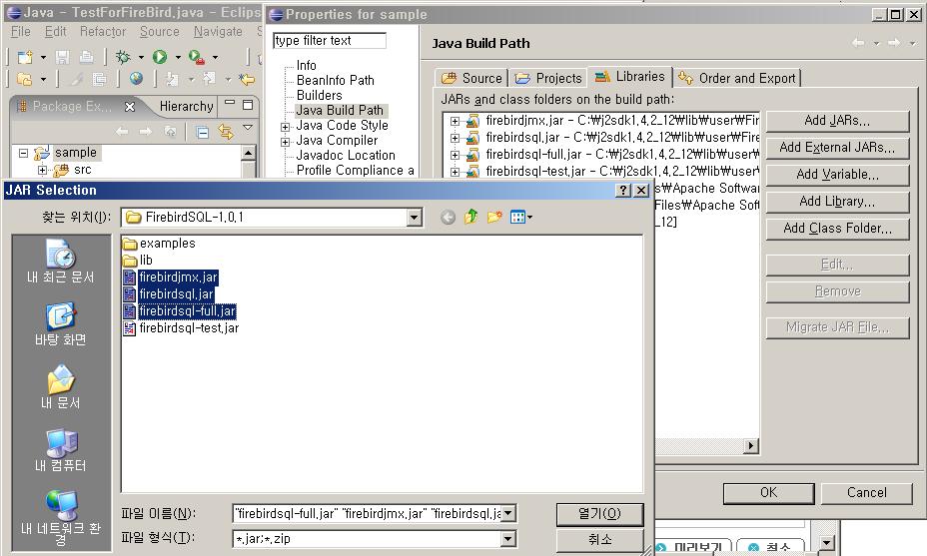Click the Add JARs... button

click(837, 121)
